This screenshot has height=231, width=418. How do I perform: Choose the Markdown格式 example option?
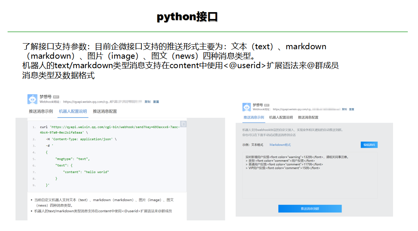tap(280, 145)
